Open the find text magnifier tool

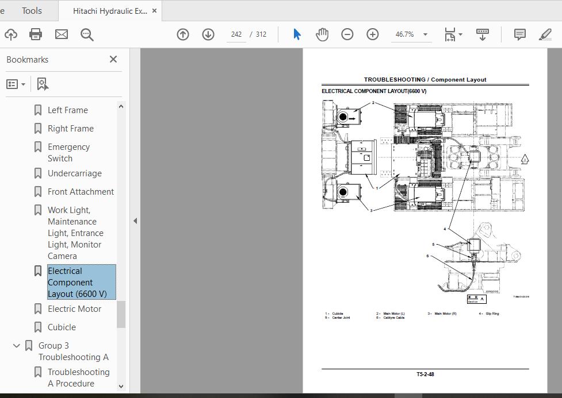(87, 34)
